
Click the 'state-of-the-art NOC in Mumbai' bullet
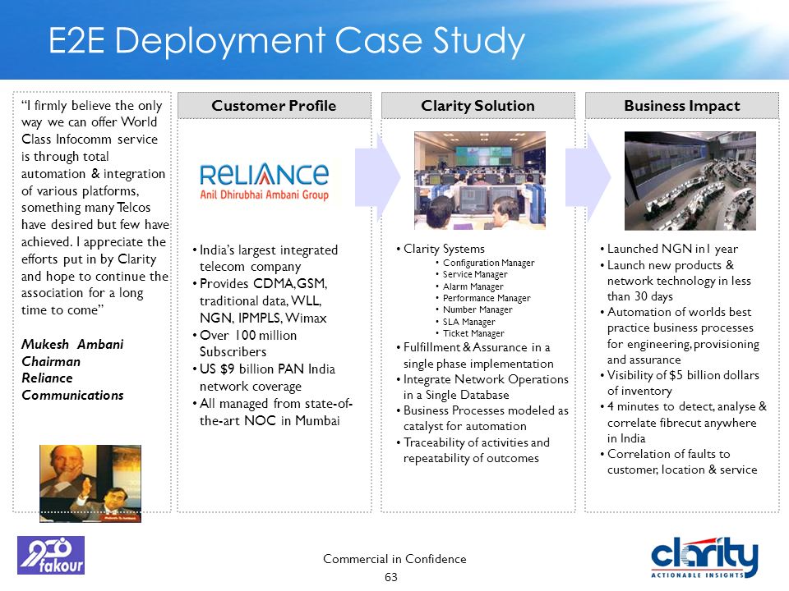(272, 411)
